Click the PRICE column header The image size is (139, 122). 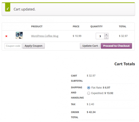tap(76, 27)
